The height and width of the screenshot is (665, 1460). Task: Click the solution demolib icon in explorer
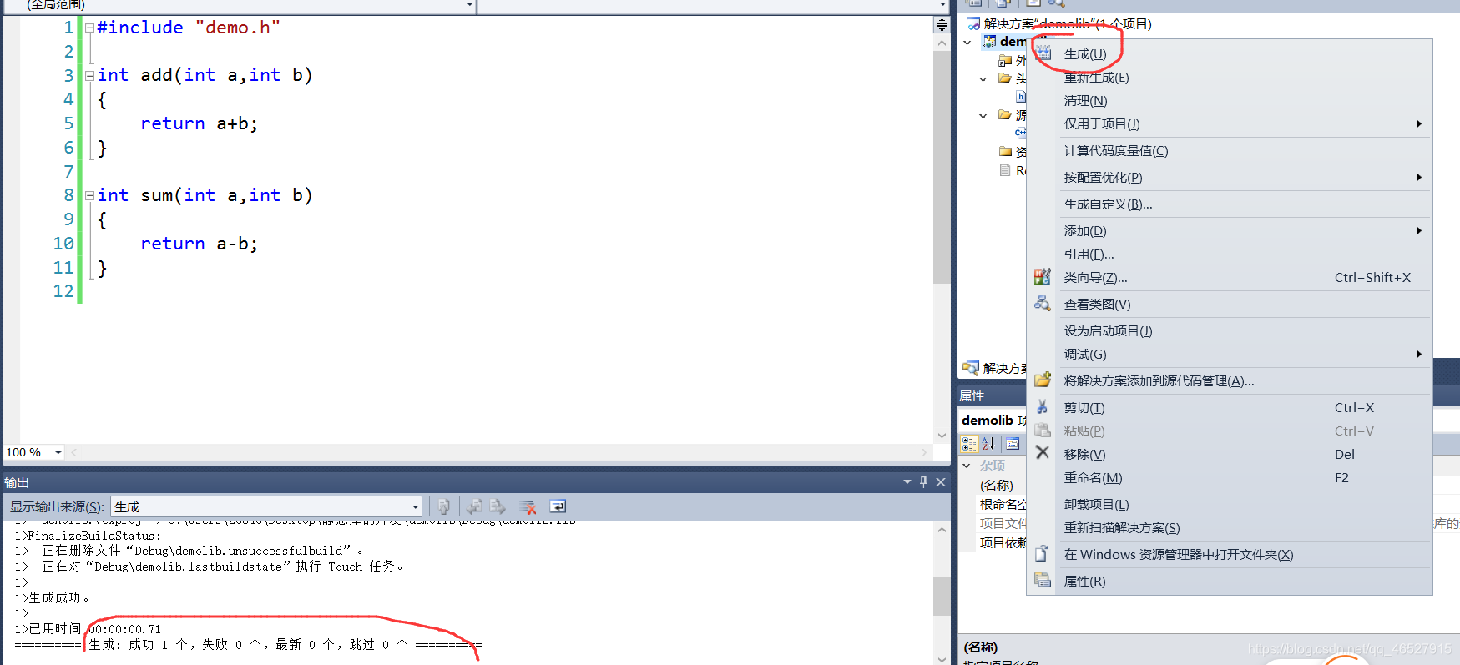973,23
